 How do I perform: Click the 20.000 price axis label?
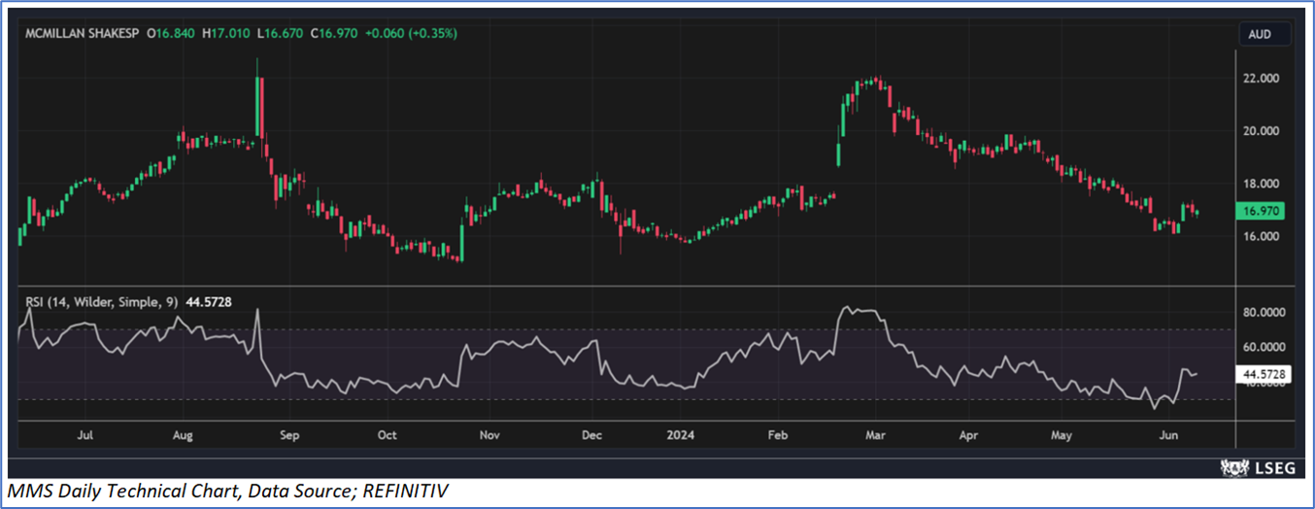coord(1261,131)
